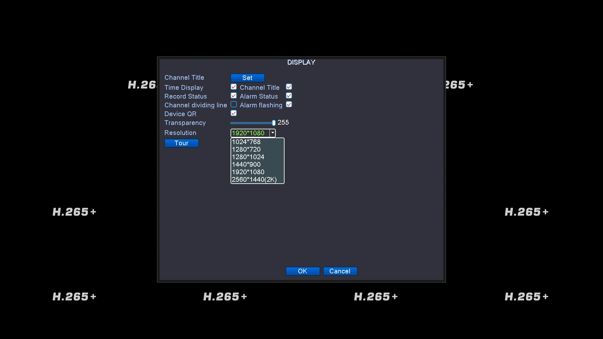Uncheck the Record Status checkbox

[234, 96]
